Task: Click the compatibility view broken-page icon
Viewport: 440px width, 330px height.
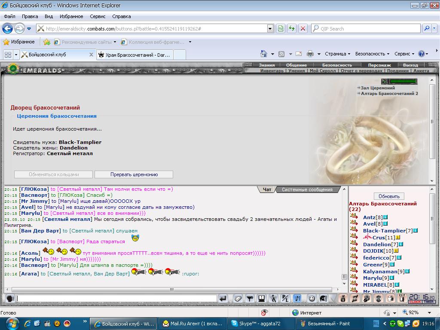Action: coord(281,28)
